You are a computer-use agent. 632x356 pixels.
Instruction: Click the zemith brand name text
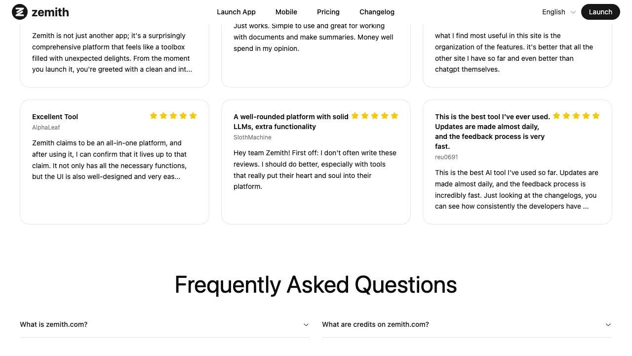click(x=50, y=12)
